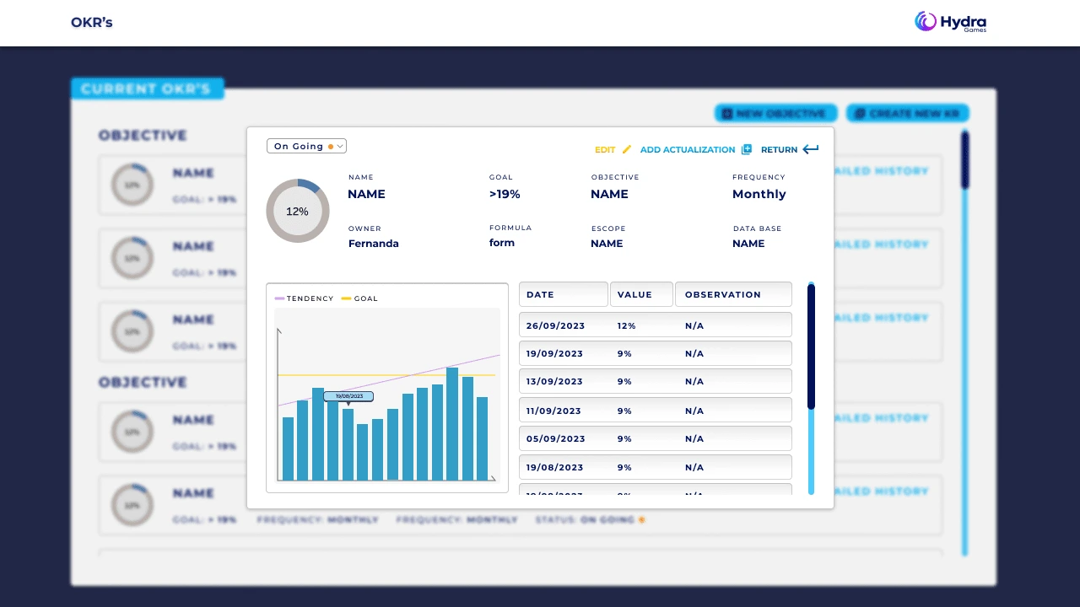The height and width of the screenshot is (607, 1080).
Task: Click the GOAL legend entry
Action: (359, 298)
